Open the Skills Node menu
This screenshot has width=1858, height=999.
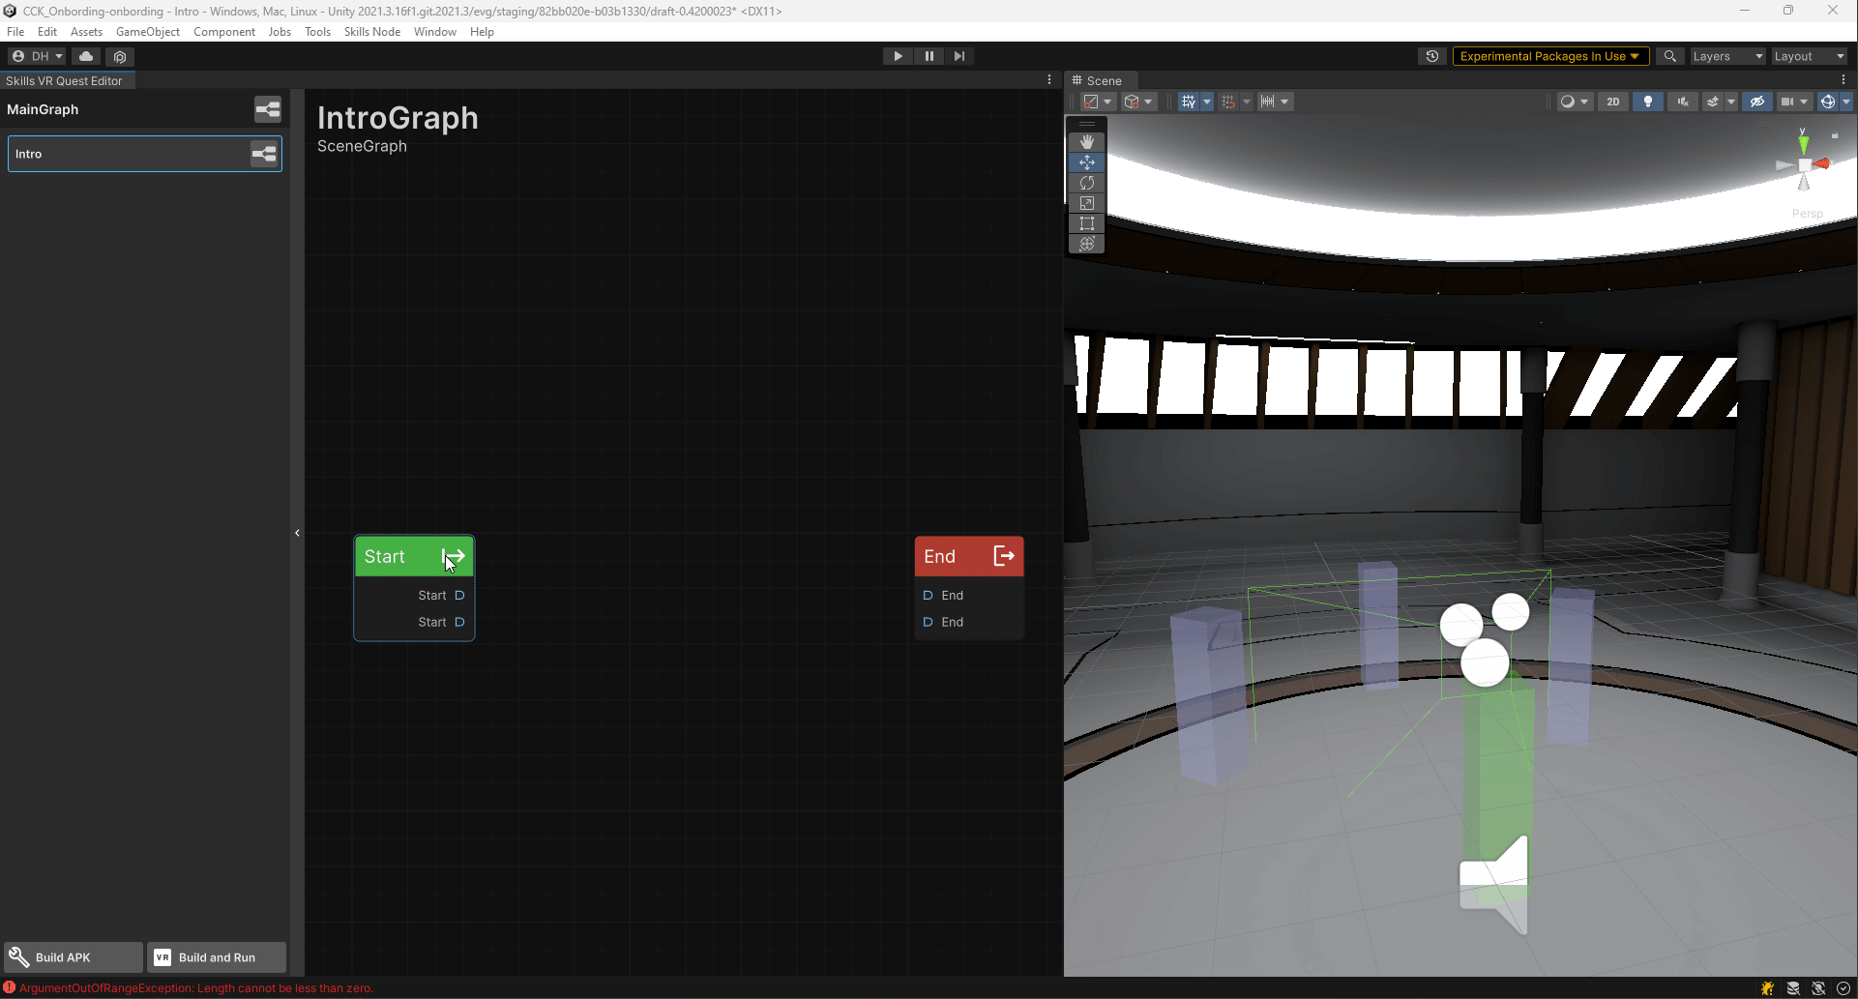click(x=371, y=32)
